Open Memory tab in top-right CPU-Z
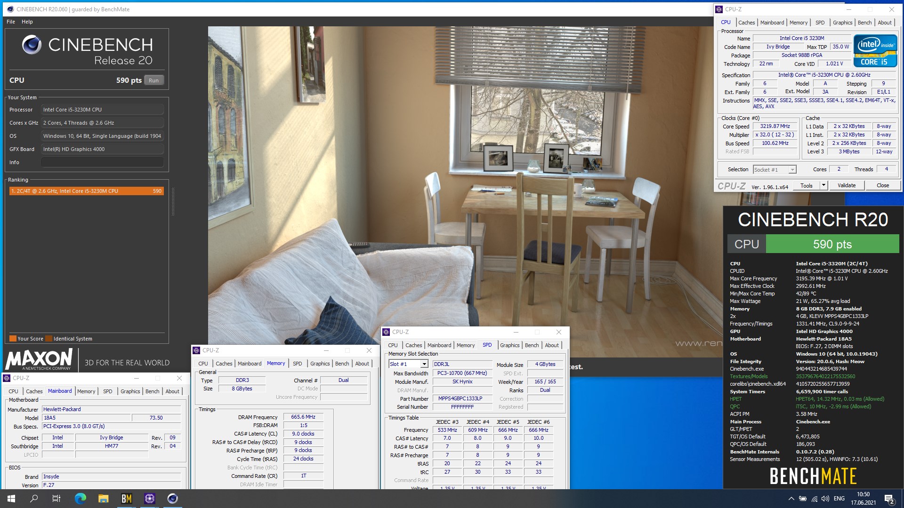 pyautogui.click(x=799, y=23)
